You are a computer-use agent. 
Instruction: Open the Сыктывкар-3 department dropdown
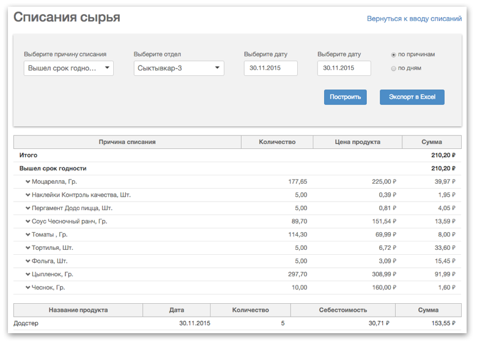[179, 68]
